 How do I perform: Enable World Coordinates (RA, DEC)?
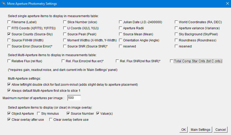tap(177, 22)
